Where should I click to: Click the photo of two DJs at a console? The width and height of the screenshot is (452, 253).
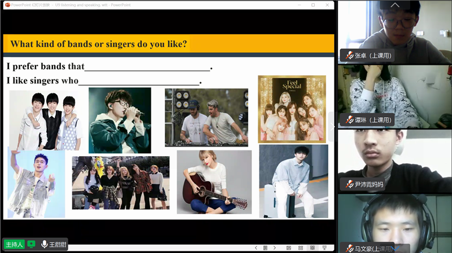[x=206, y=118]
